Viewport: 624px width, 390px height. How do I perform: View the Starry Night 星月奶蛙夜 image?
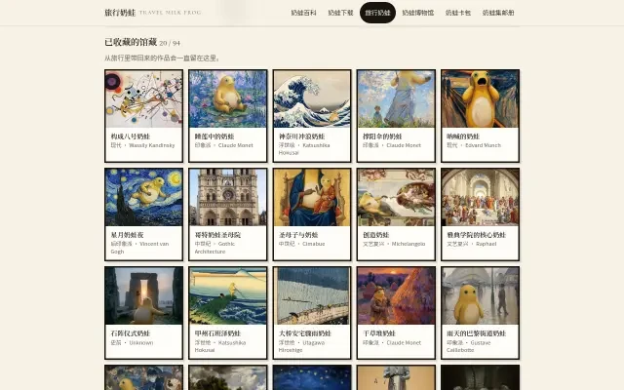tap(144, 197)
